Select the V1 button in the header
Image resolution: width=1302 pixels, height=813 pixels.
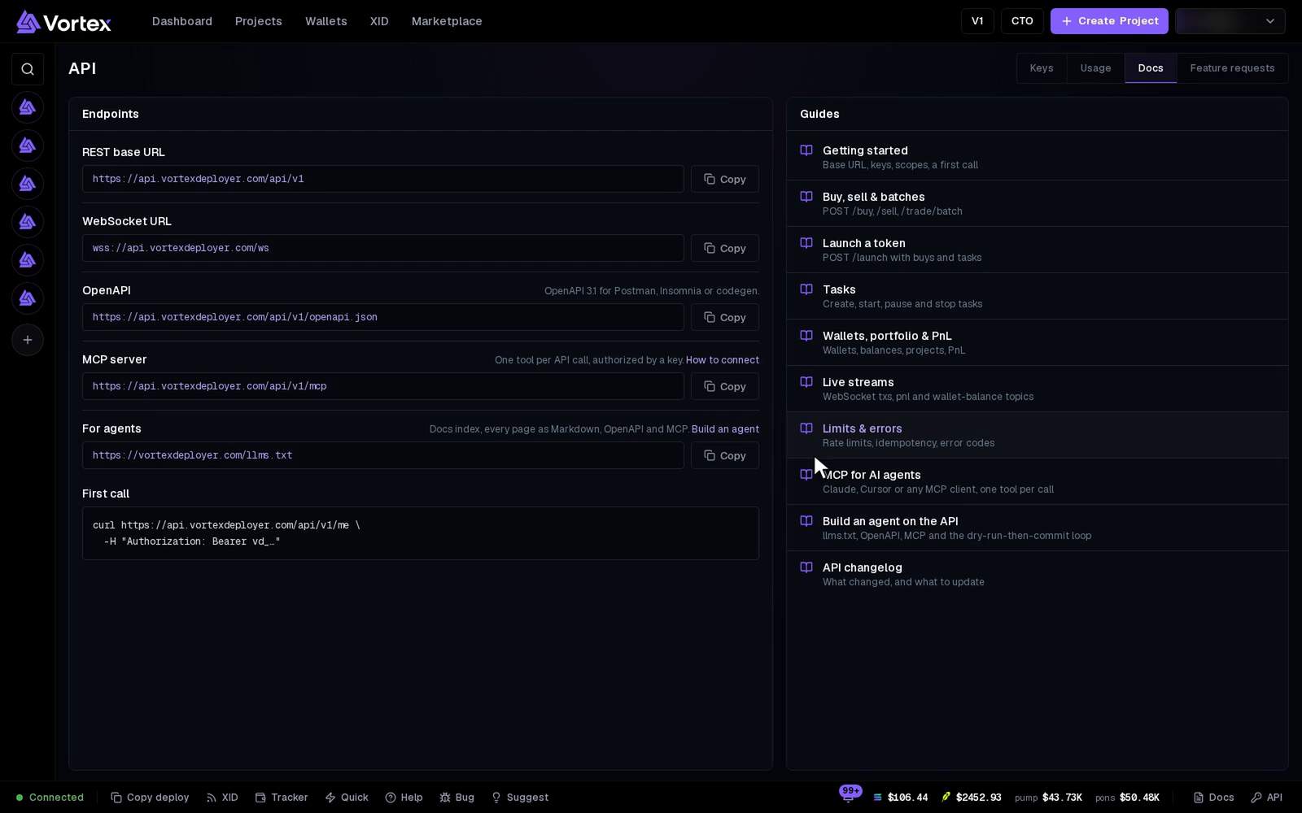pos(977,21)
